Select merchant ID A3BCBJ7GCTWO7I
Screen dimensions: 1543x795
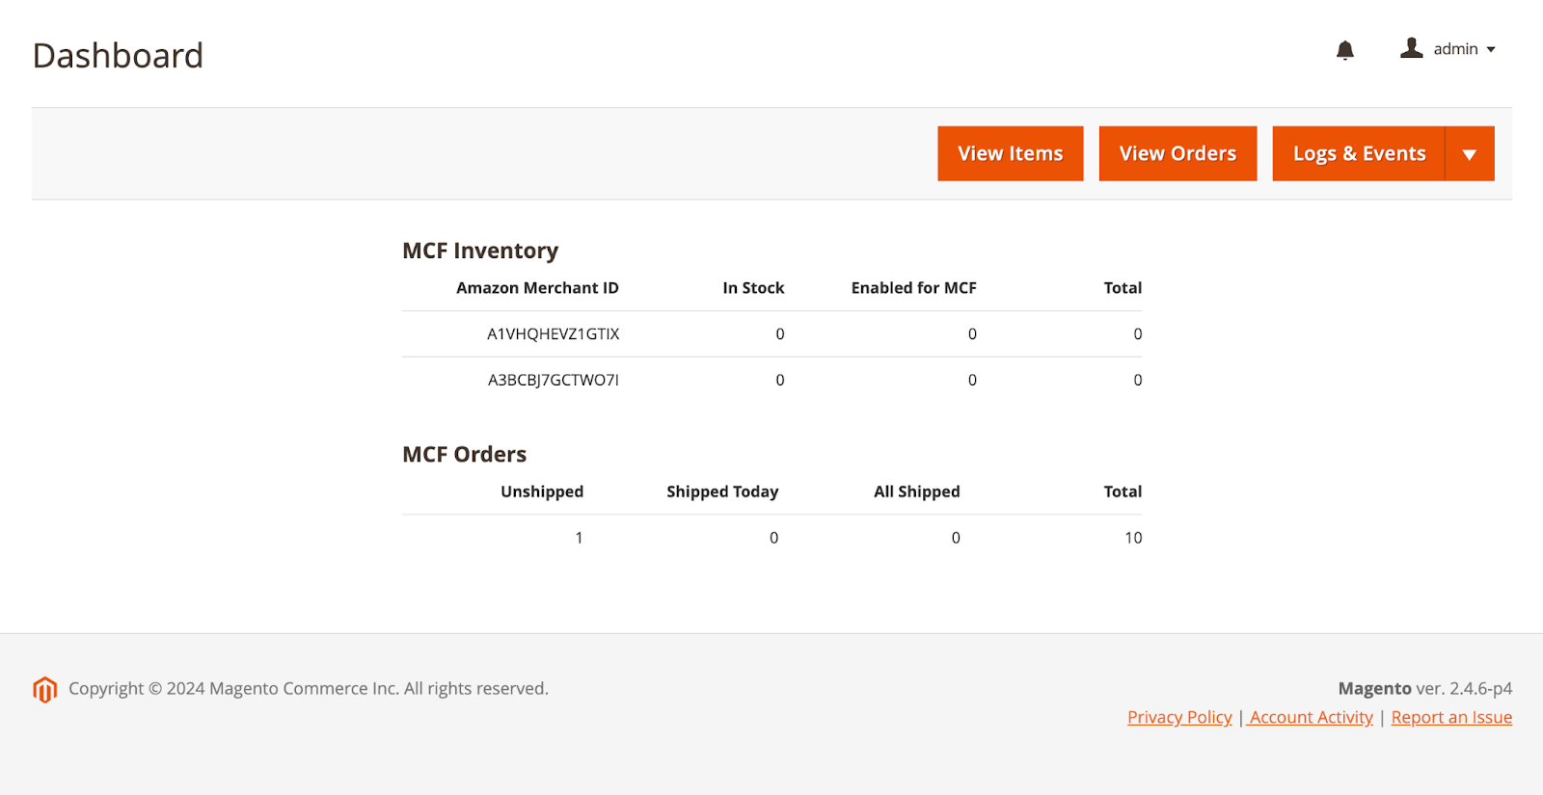pos(553,381)
